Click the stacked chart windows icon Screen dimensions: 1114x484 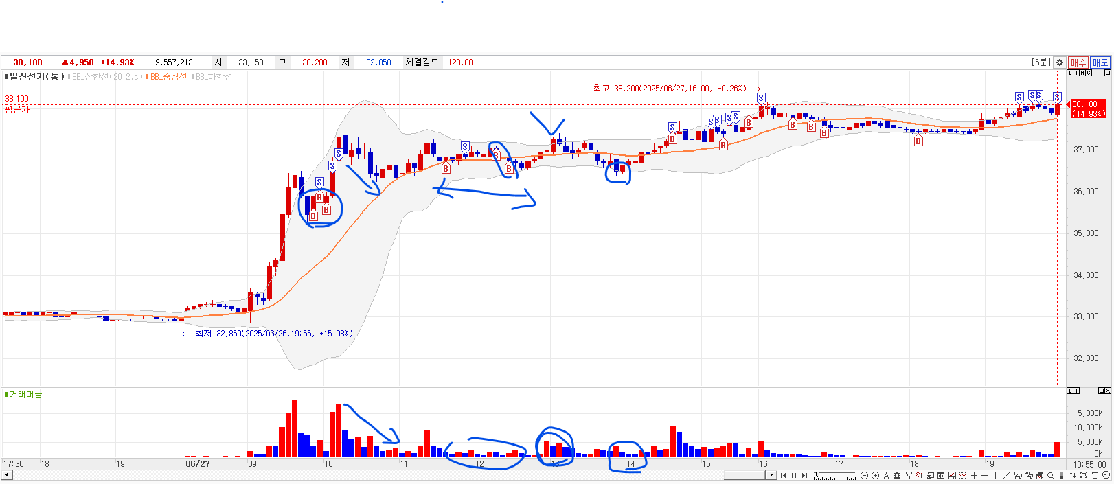1039,475
